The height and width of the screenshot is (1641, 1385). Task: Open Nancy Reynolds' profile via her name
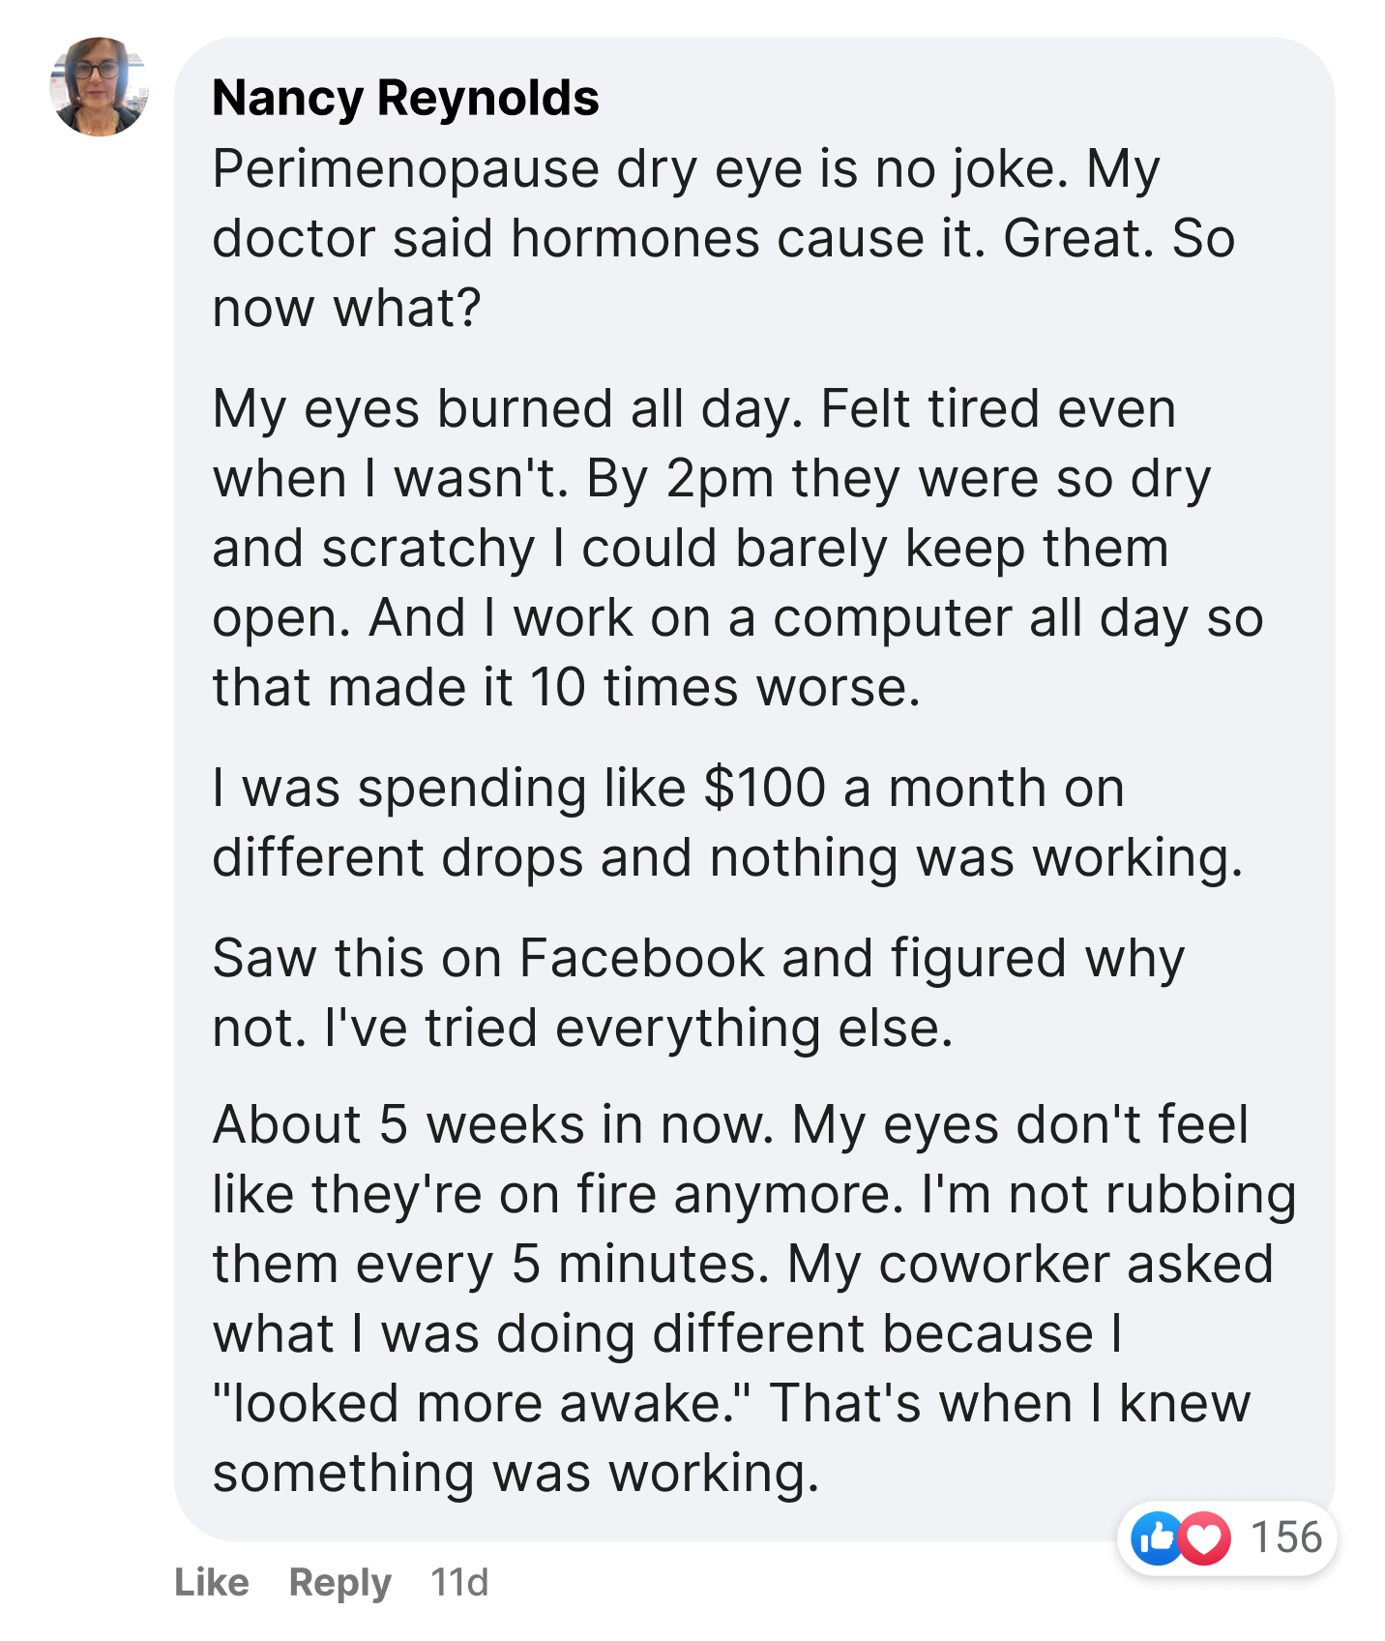(x=405, y=98)
